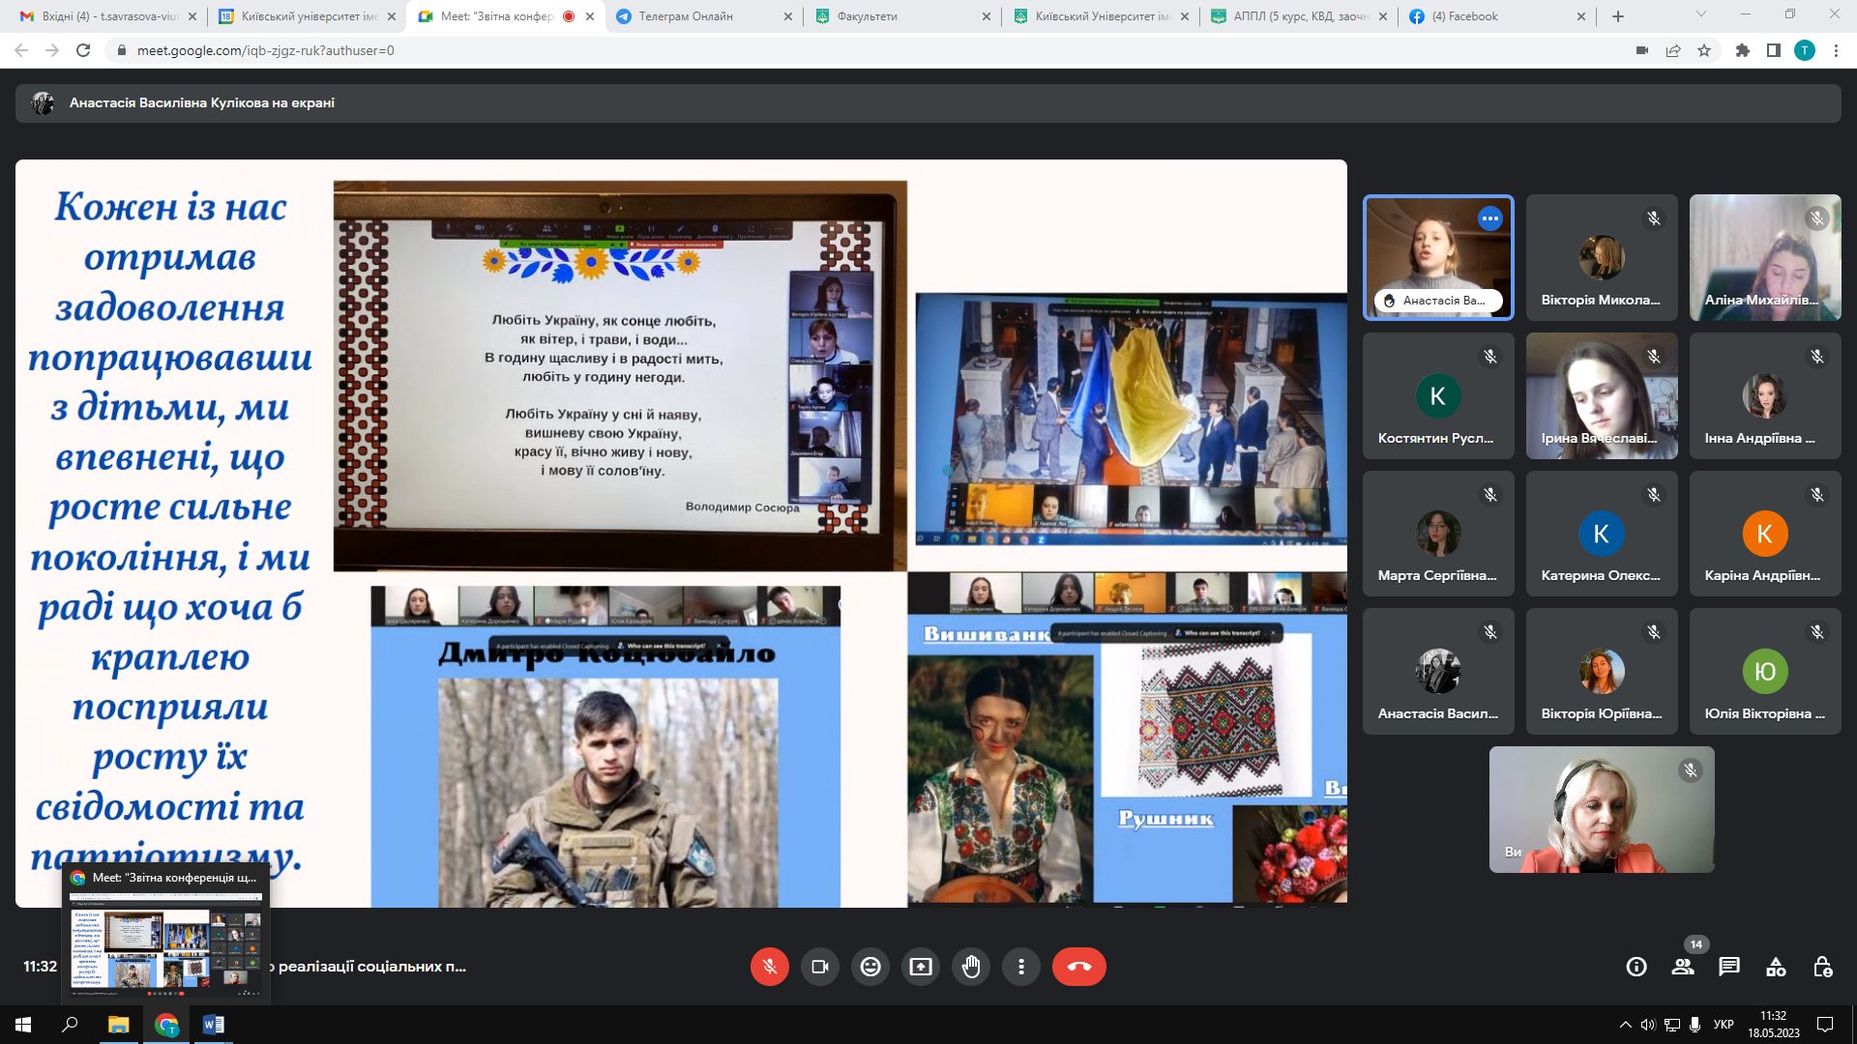1857x1044 pixels.
Task: Raise hand in the meeting
Action: click(x=971, y=967)
